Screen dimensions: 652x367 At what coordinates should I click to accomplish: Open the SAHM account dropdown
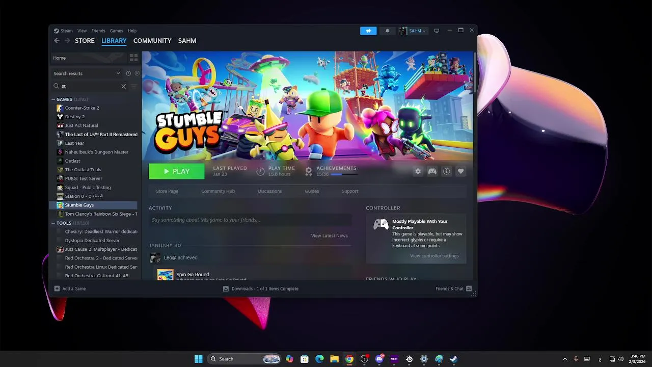click(x=413, y=31)
